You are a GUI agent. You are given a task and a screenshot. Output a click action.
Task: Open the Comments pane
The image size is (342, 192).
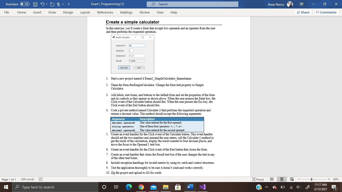[x=326, y=12]
